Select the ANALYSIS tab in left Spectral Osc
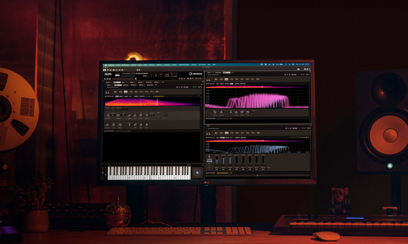408x244 pixels. click(x=142, y=96)
